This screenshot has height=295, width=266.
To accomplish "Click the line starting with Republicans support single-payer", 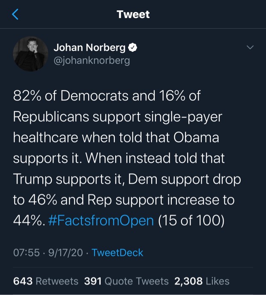I will tap(118, 117).
